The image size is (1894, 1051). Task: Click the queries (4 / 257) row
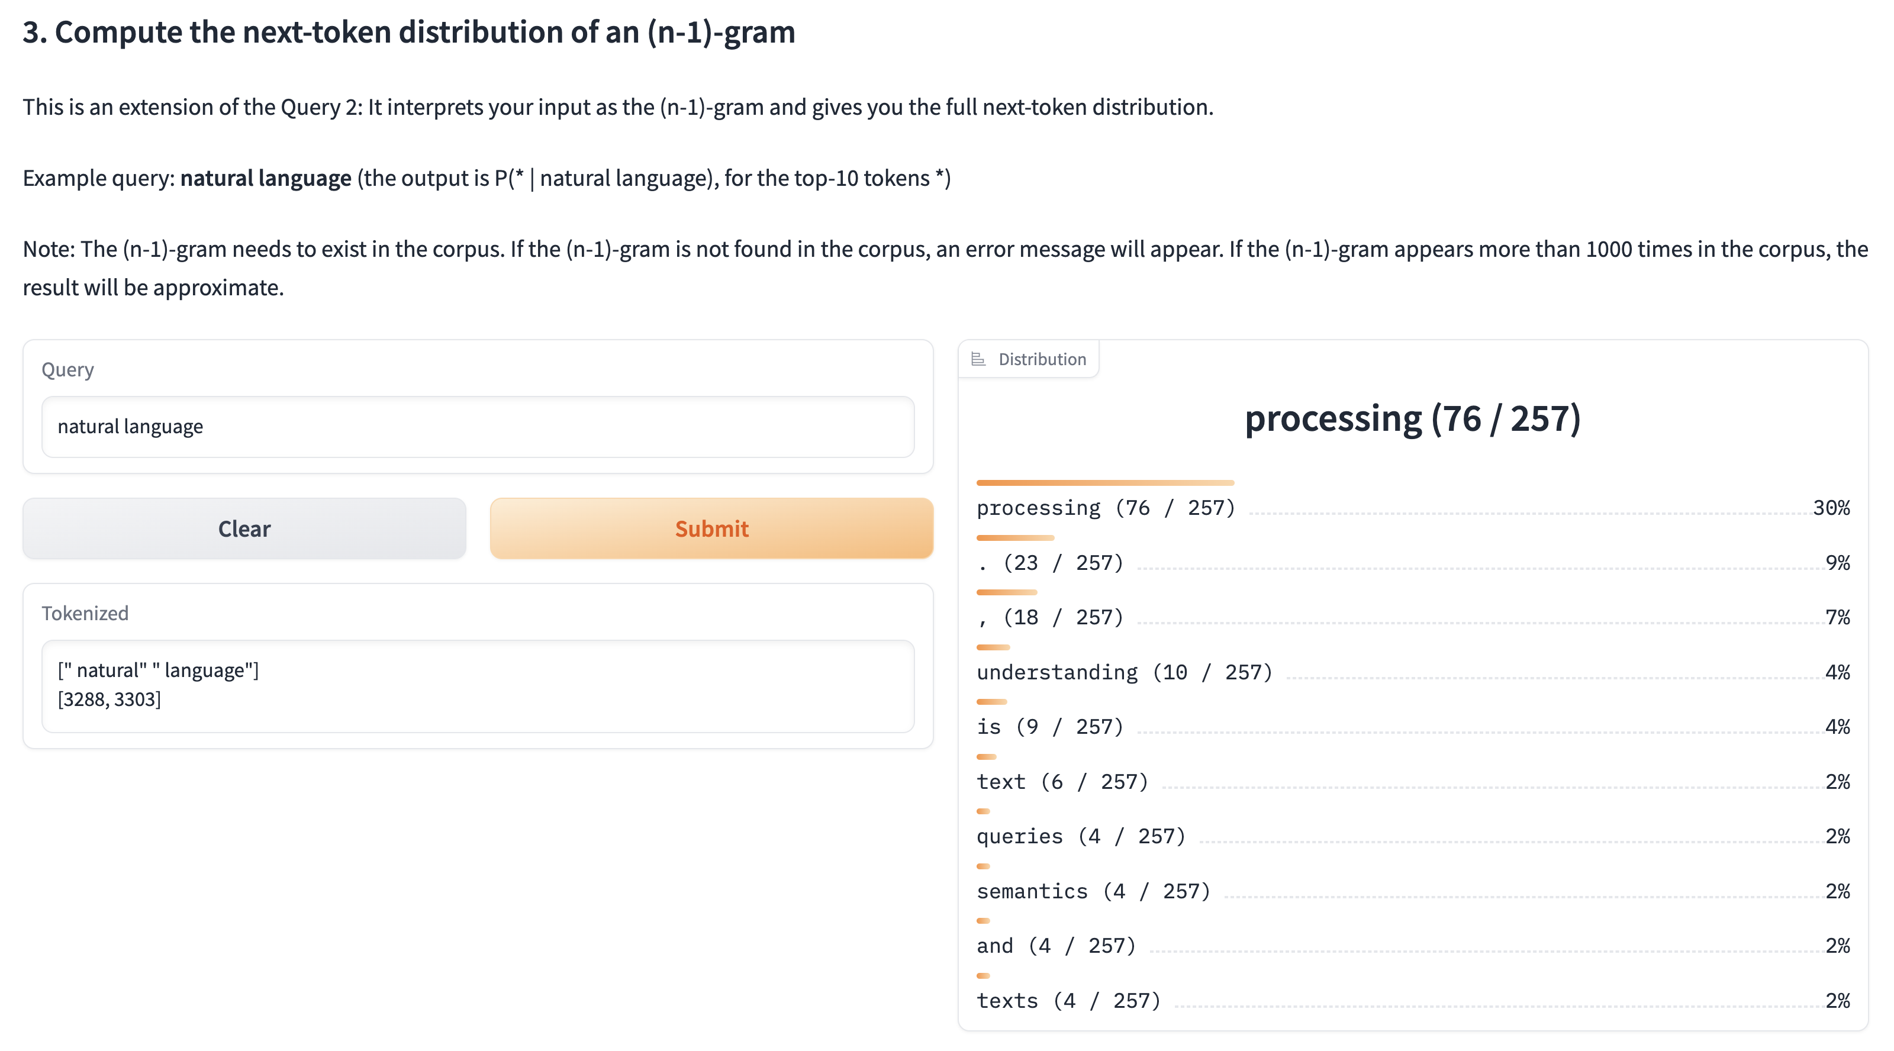point(1412,836)
